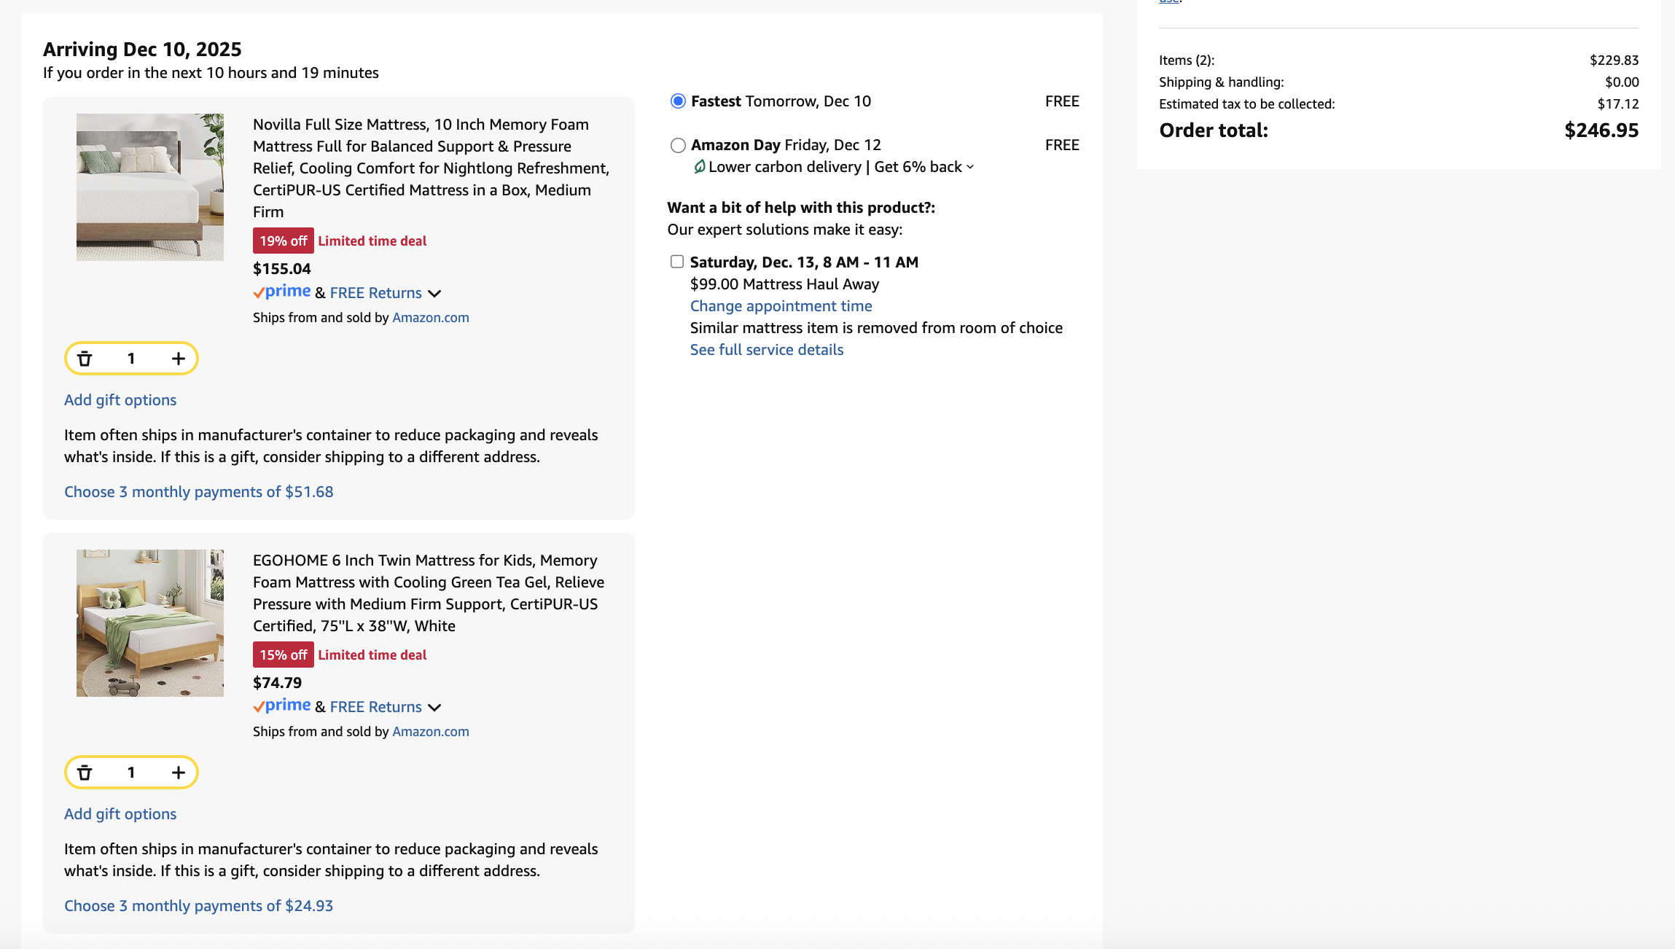Viewport: 1675px width, 949px height.
Task: Expand Get 6% back details arrow
Action: [970, 167]
